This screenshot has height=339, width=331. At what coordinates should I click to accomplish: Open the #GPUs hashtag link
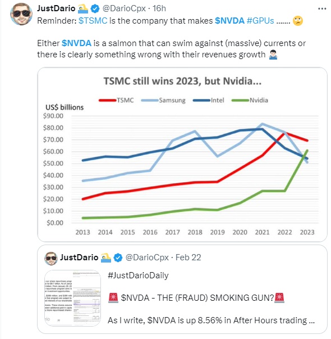click(x=260, y=21)
